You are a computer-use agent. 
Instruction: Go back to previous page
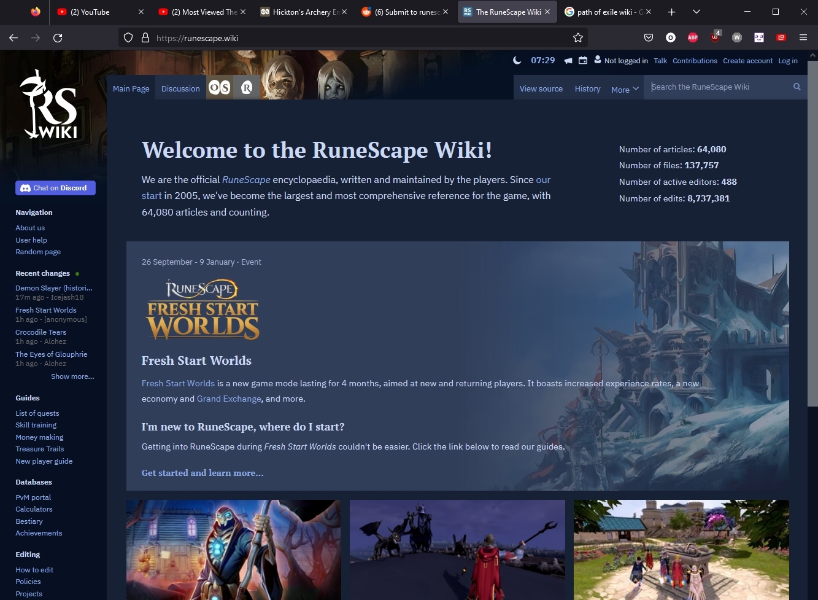[14, 37]
